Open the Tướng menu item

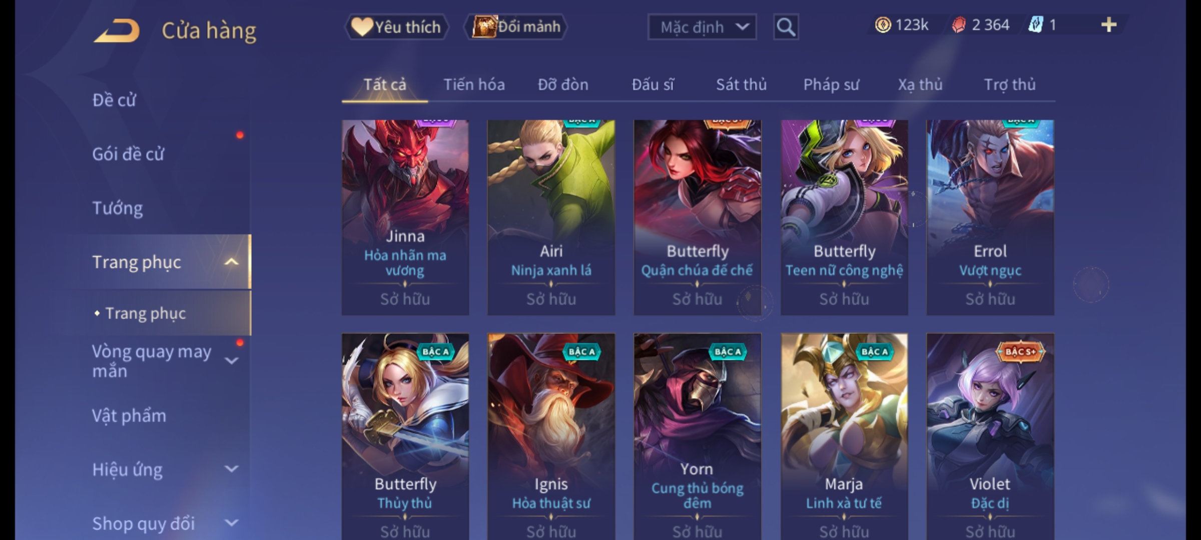click(117, 208)
